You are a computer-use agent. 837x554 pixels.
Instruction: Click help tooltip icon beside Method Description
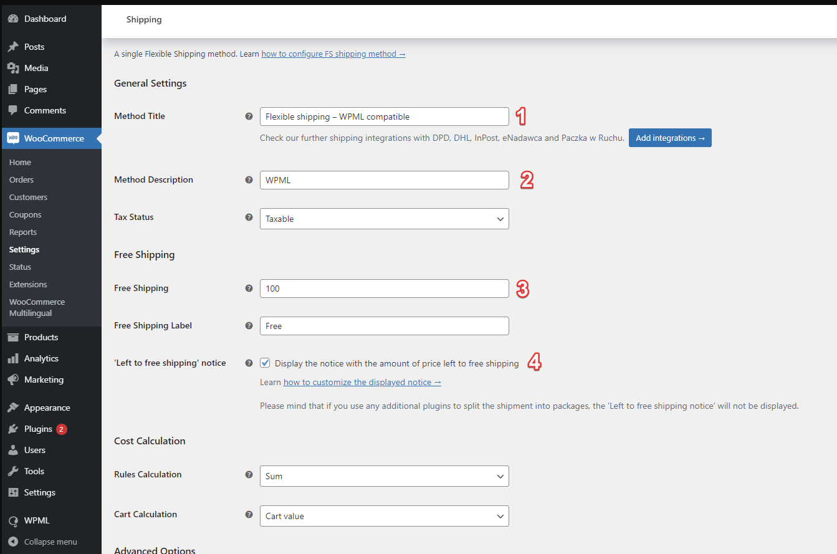[249, 179]
